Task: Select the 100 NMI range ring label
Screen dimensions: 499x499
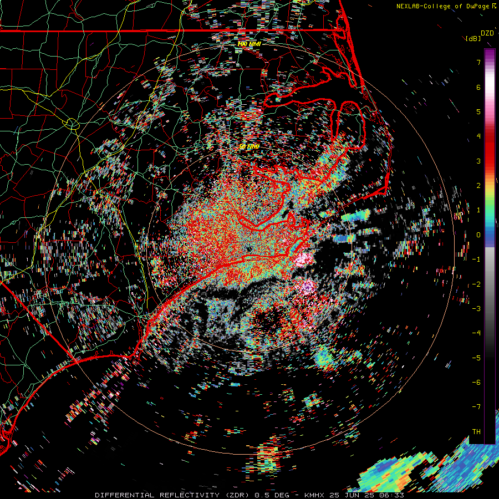Action: click(249, 44)
